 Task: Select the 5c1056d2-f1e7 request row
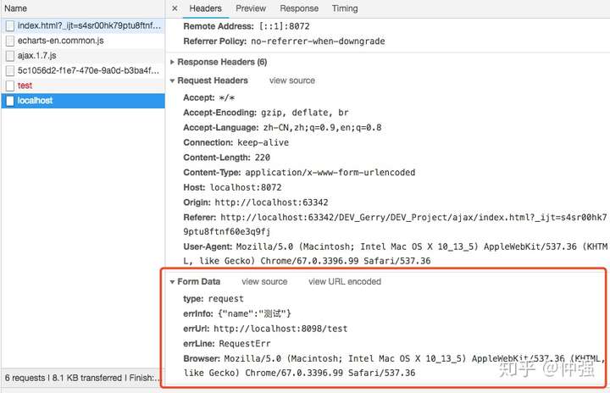(83, 70)
